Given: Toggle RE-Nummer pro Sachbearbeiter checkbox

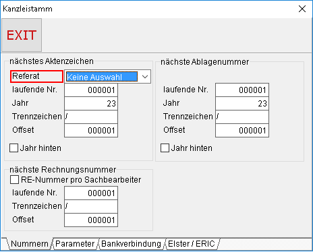Looking at the screenshot, I should click(14, 180).
